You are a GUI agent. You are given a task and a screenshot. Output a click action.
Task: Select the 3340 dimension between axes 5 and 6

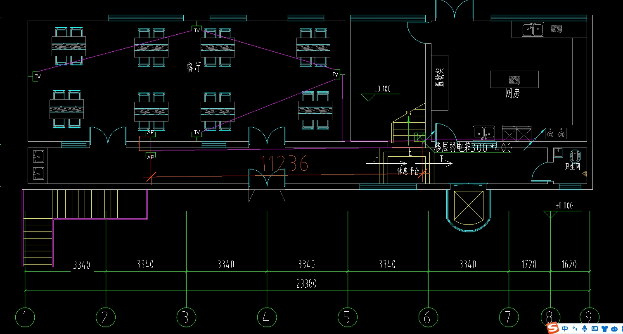387,264
